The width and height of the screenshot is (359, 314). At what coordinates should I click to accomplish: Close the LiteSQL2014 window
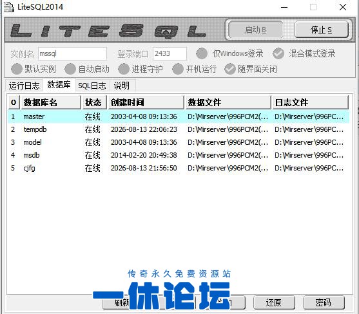[x=343, y=7]
